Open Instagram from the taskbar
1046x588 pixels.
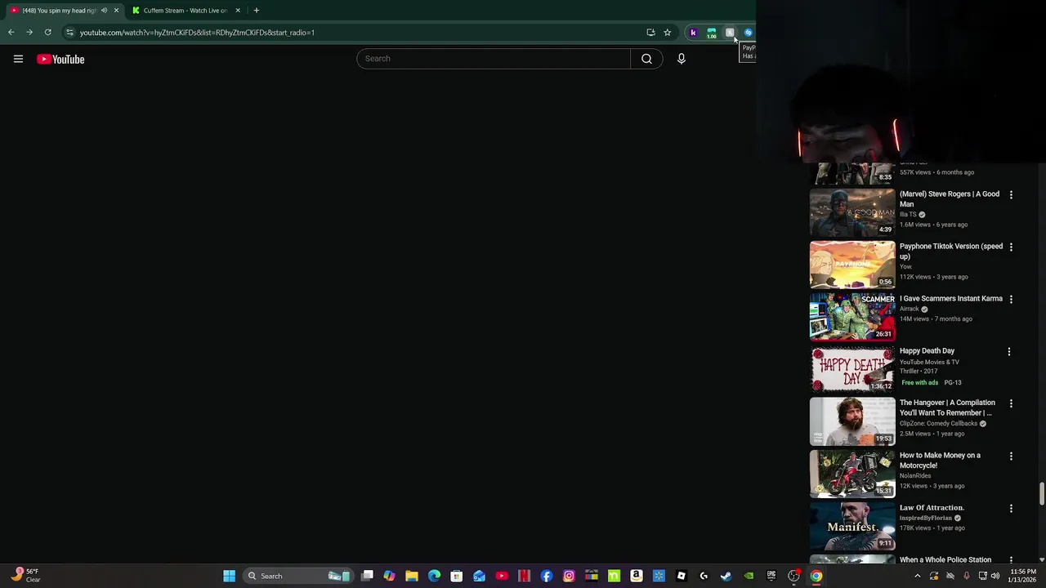point(569,576)
